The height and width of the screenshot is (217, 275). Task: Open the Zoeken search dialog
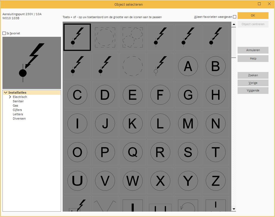253,75
